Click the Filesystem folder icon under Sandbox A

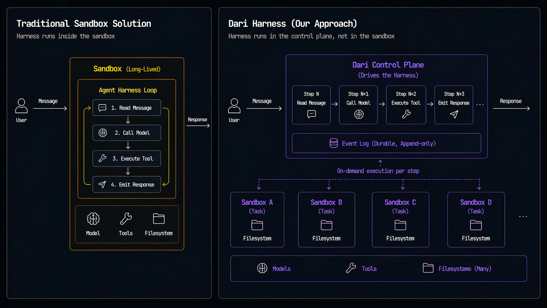coord(257,226)
